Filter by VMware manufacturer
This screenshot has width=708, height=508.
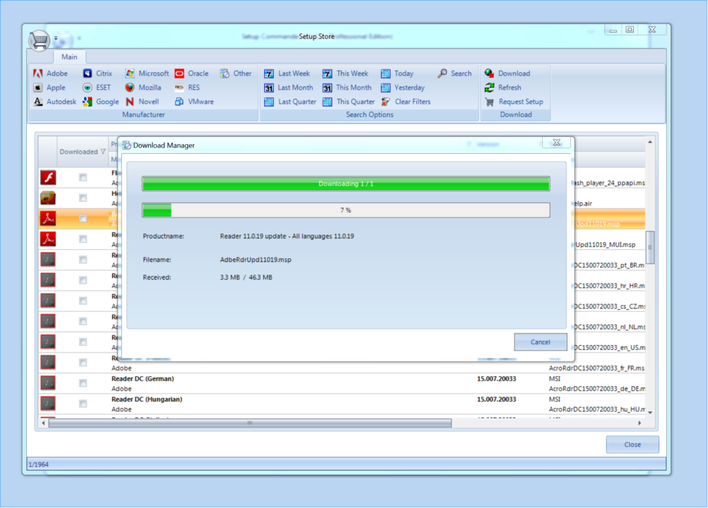coord(194,102)
